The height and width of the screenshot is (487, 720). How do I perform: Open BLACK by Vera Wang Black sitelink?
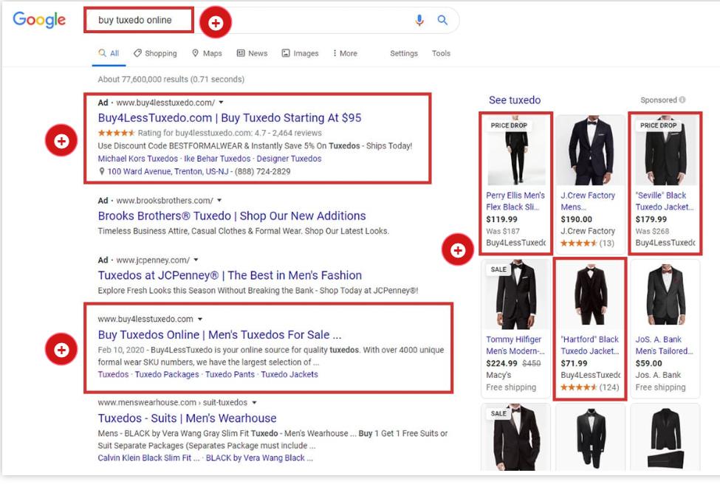coord(259,458)
